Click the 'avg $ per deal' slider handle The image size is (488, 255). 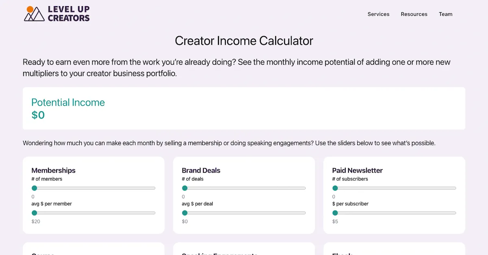coord(185,213)
